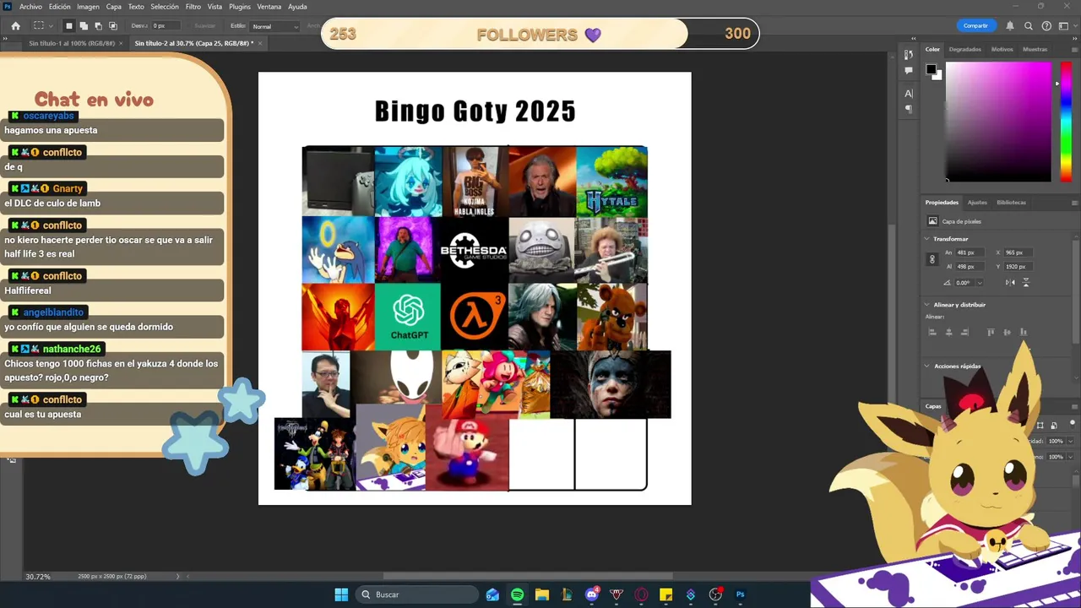1081x608 pixels.
Task: Open the Ventana menu
Action: point(269,7)
